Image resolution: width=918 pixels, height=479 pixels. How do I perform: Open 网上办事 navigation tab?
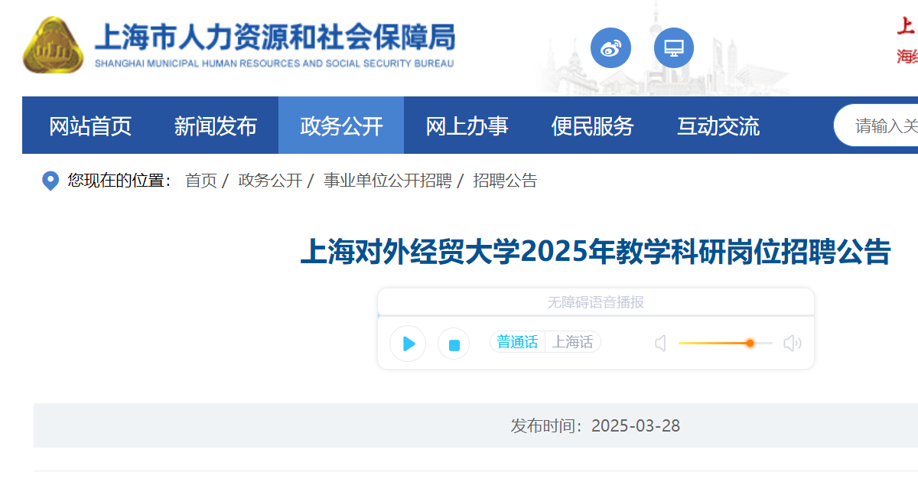467,125
